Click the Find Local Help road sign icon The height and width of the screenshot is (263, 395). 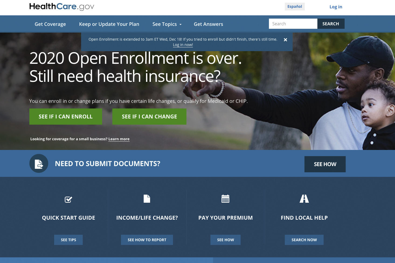(304, 199)
